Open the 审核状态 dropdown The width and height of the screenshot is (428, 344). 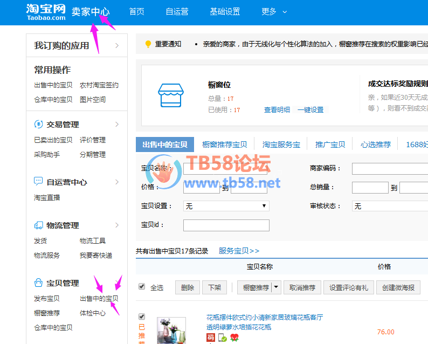click(390, 206)
